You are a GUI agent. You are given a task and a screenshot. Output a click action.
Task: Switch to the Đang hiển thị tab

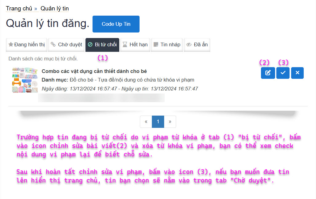pos(27,45)
